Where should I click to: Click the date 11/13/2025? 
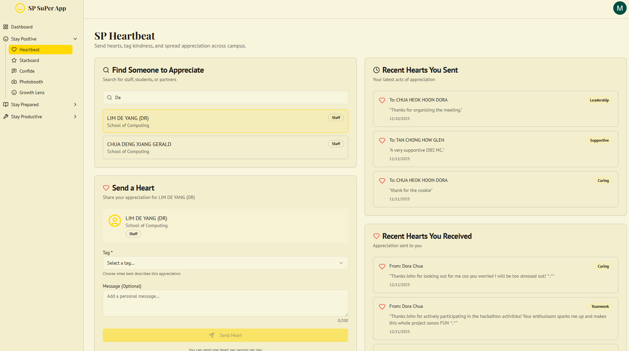pos(400,159)
